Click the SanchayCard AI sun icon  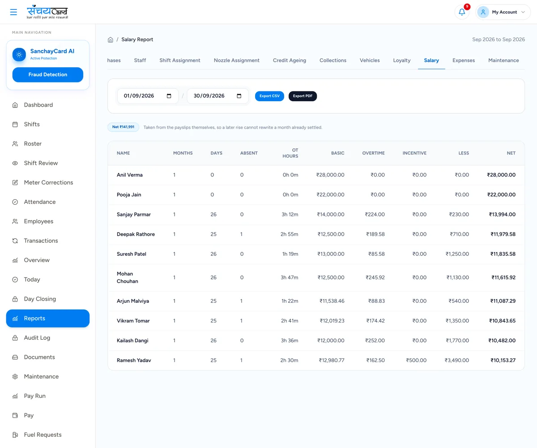click(x=19, y=55)
